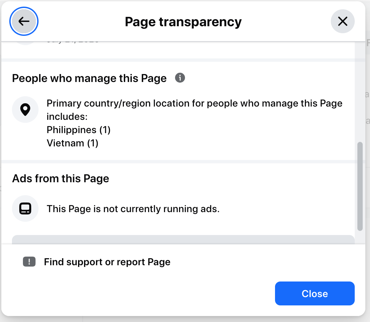The image size is (370, 322).
Task: Click empty scrollbar track above the thumb
Action: click(x=360, y=93)
